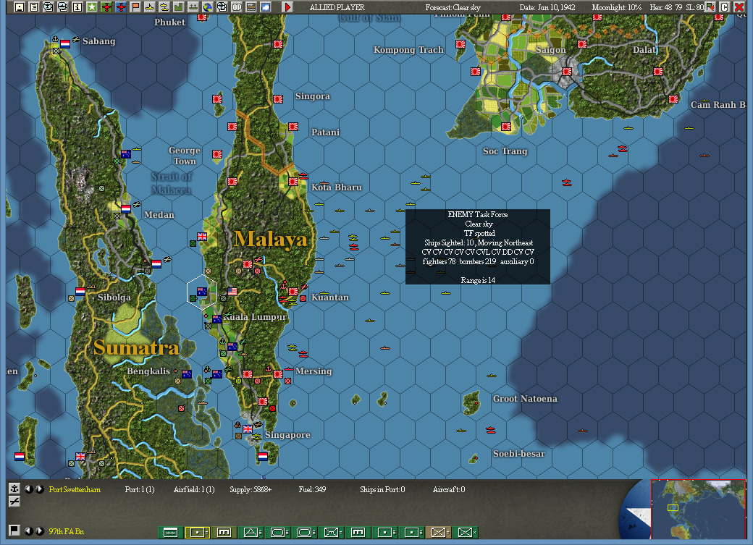Click the flag icon next to SL:80
The width and height of the screenshot is (753, 545).
pyautogui.click(x=710, y=7)
